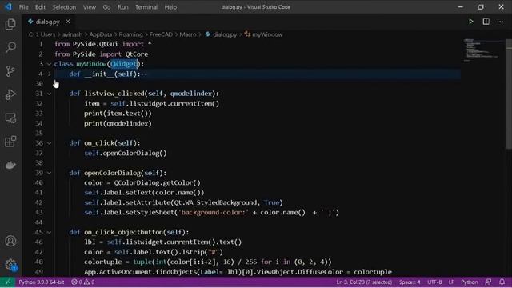
Task: Click 'self.openColorDialog()' on line 37
Action: point(126,153)
